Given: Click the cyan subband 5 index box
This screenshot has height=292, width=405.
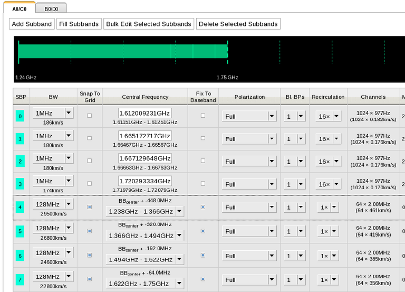Looking at the screenshot, I should (x=21, y=231).
